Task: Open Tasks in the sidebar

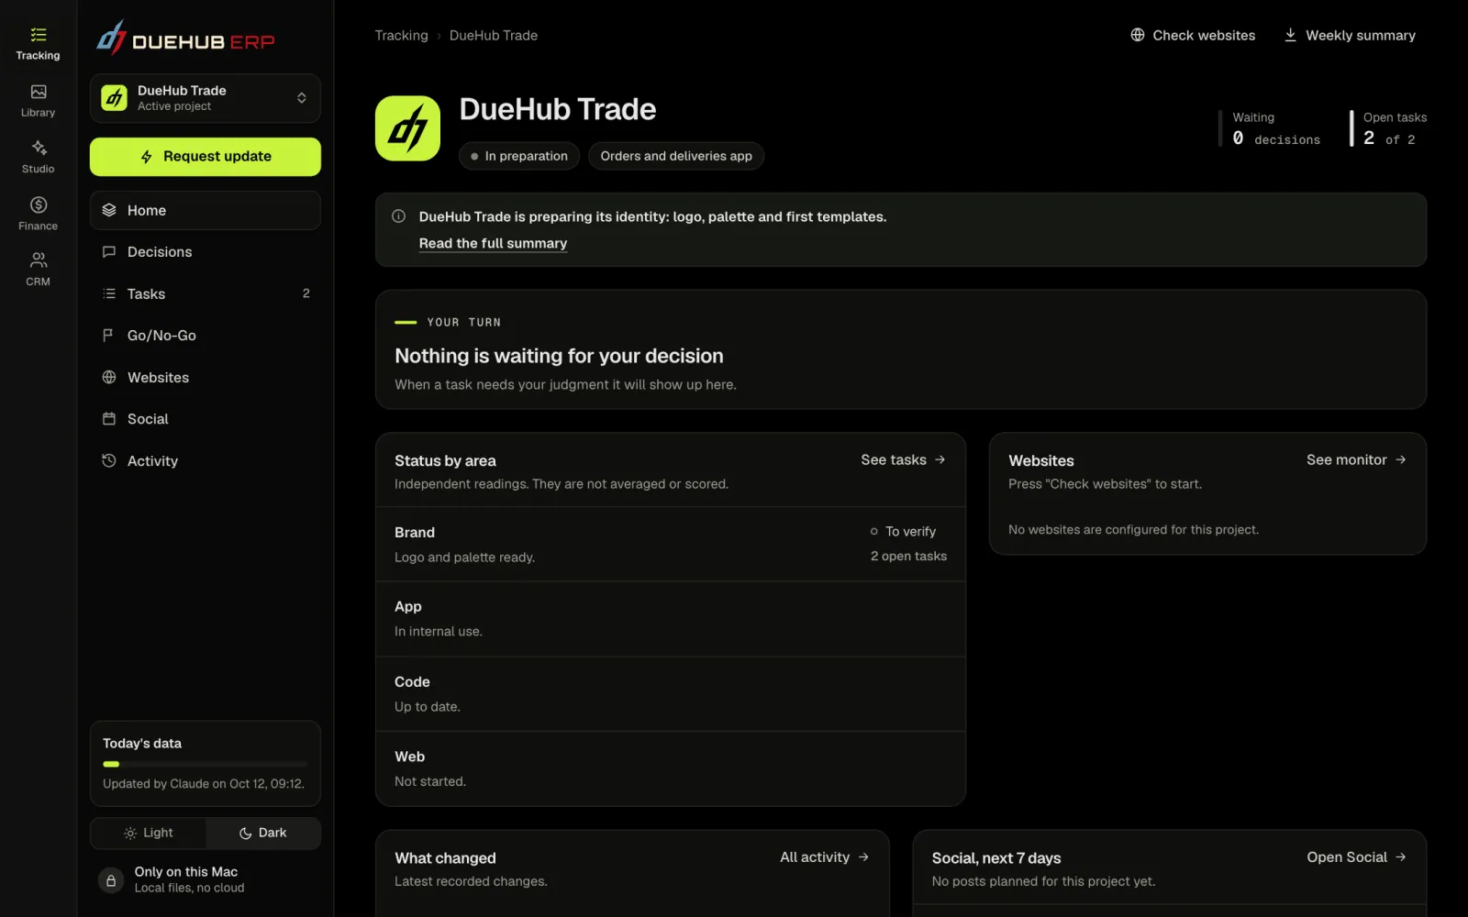Action: pos(206,293)
